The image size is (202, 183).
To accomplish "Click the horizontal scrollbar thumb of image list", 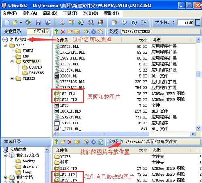I will tap(104, 134).
